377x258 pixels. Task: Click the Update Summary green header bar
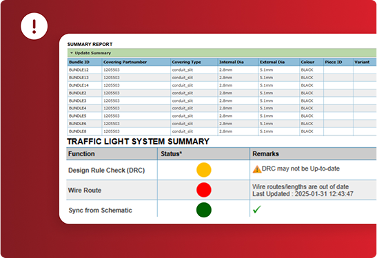coord(222,53)
